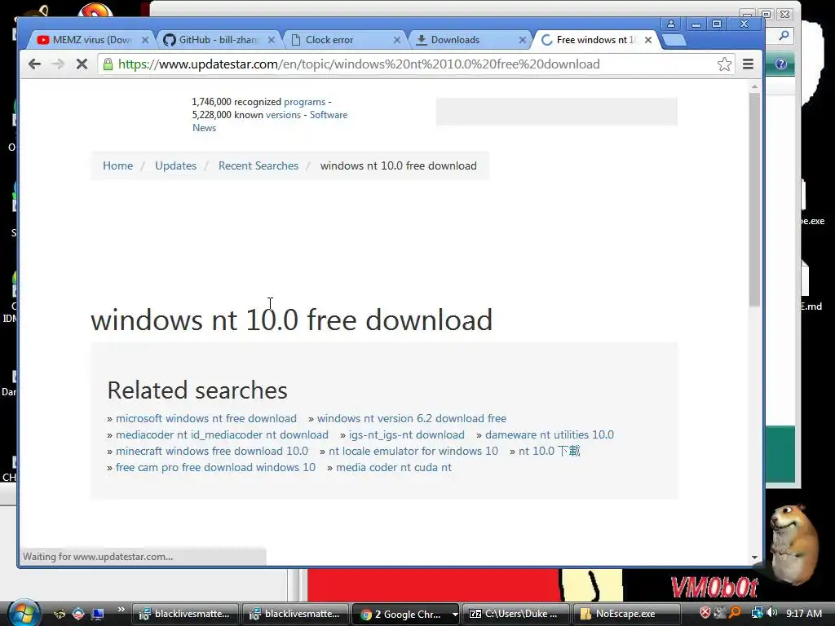Image resolution: width=835 pixels, height=626 pixels.
Task: Close the Clock error tab
Action: [397, 40]
